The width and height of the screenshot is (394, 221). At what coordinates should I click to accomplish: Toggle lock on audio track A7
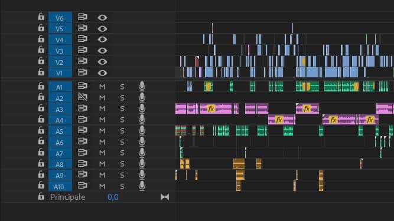tap(41, 153)
